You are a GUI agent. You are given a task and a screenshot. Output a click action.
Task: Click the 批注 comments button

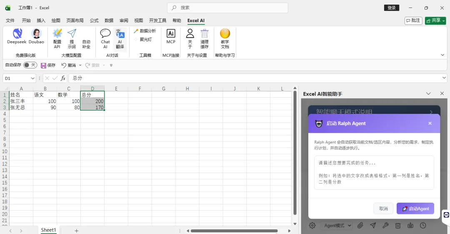coord(413,20)
